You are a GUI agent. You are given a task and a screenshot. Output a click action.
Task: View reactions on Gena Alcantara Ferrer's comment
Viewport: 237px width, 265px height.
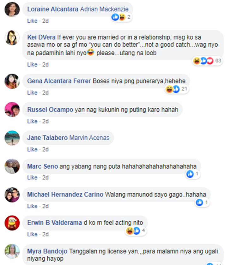[x=176, y=89]
